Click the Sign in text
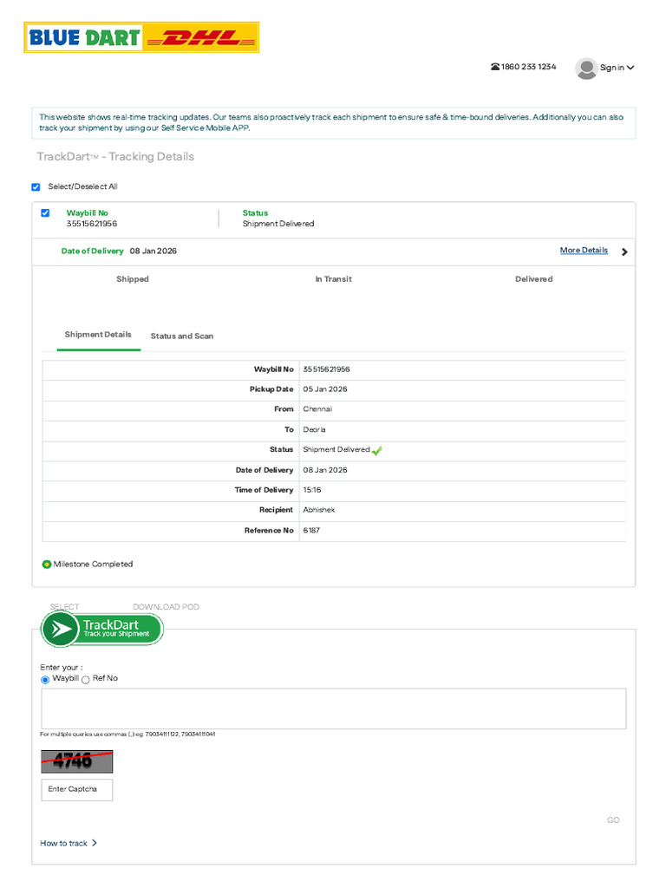Screen dimensions: 666x888 pos(612,68)
